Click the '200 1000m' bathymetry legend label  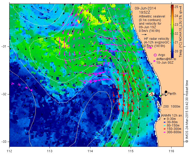coord(172,107)
